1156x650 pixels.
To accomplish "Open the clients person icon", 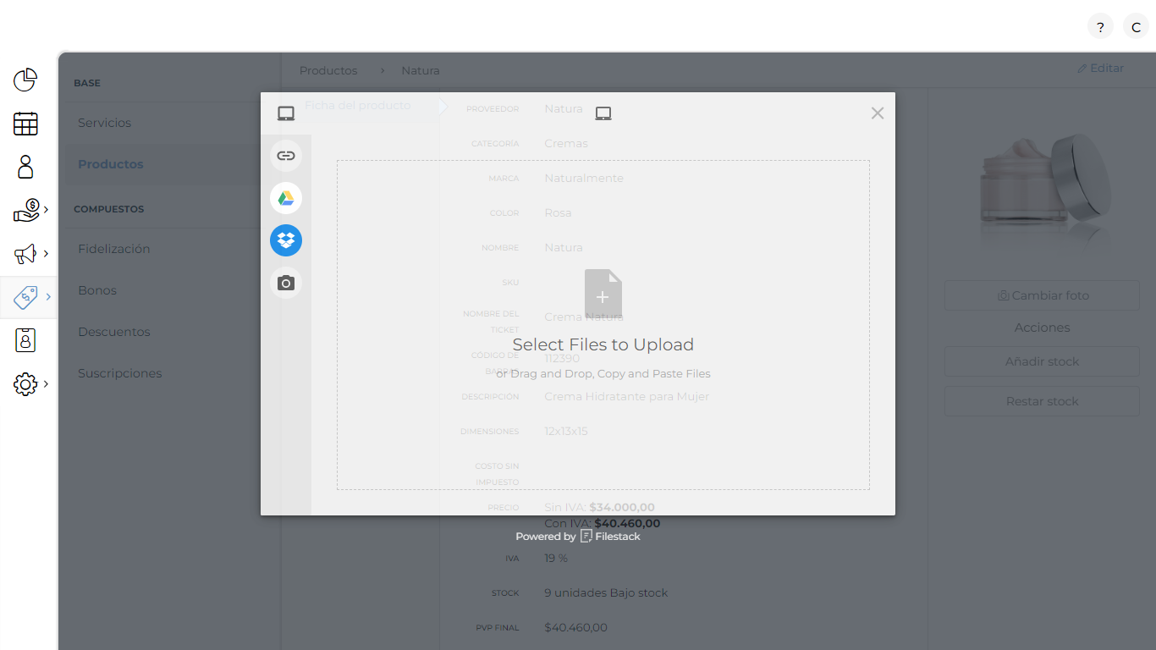I will tap(25, 167).
